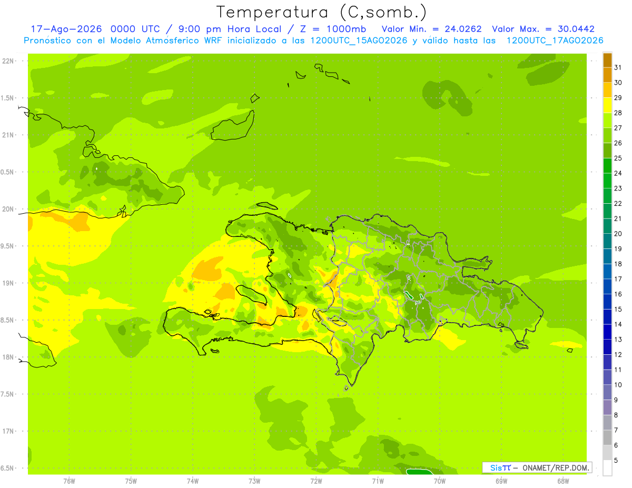The width and height of the screenshot is (632, 488).
Task: Click the "22N" latitude axis label
Action: 8,61
